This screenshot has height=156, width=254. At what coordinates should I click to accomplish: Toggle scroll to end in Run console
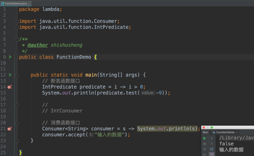coord(212,154)
